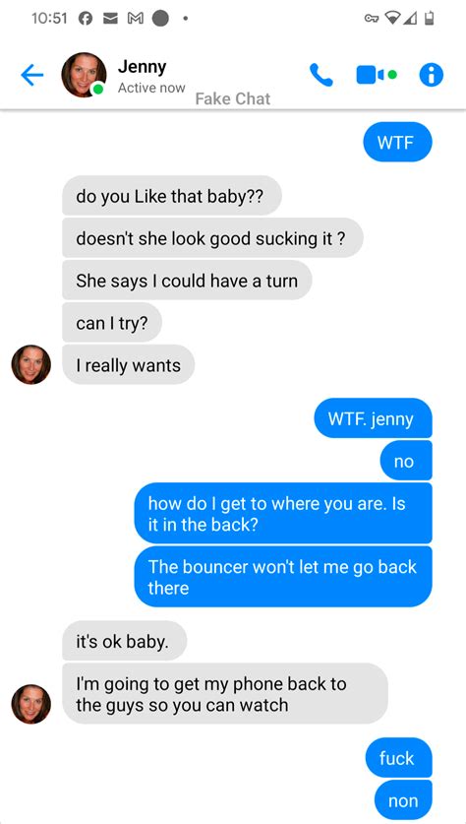466x824 pixels.
Task: Start a voice call with Jenny
Action: (321, 75)
